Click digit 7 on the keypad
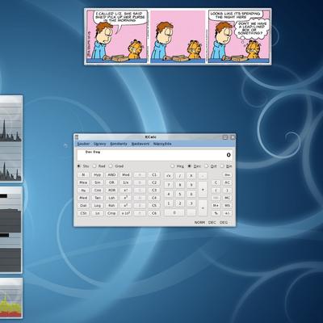The image size is (323, 323). coord(169,185)
